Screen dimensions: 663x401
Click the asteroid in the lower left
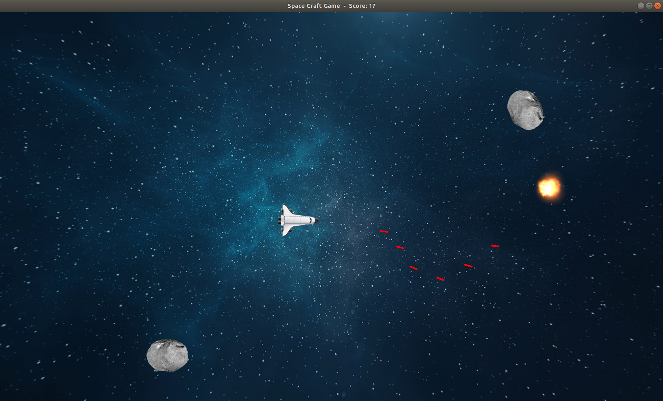167,355
